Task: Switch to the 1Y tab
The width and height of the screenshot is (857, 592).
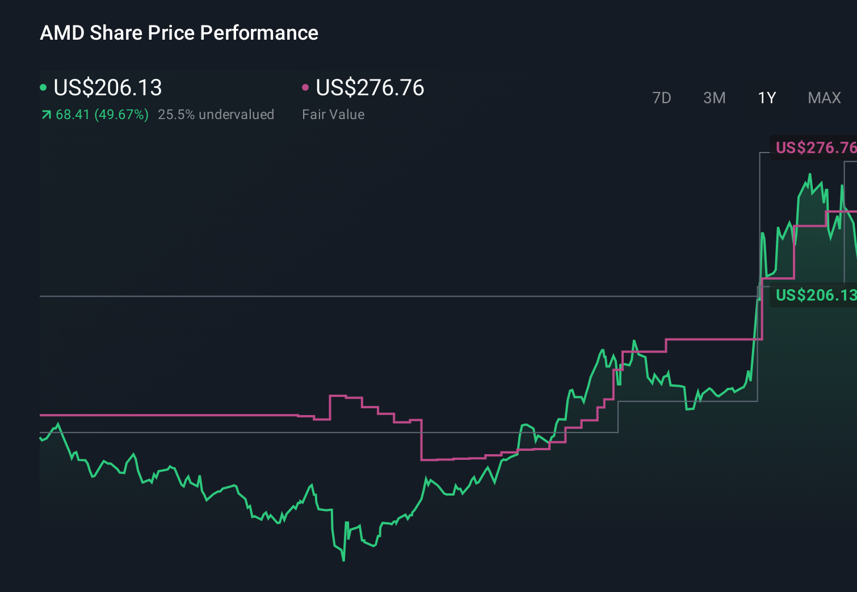Action: [x=766, y=98]
